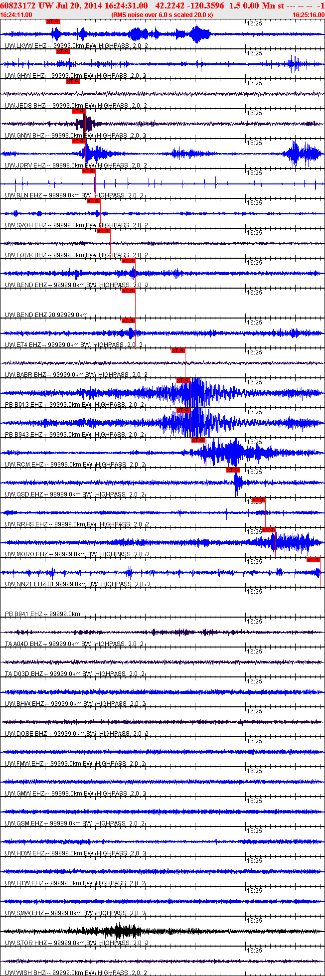Click the pick flag on UW.BLN trace
Viewport: 325px width, 976px height.
pos(88,171)
